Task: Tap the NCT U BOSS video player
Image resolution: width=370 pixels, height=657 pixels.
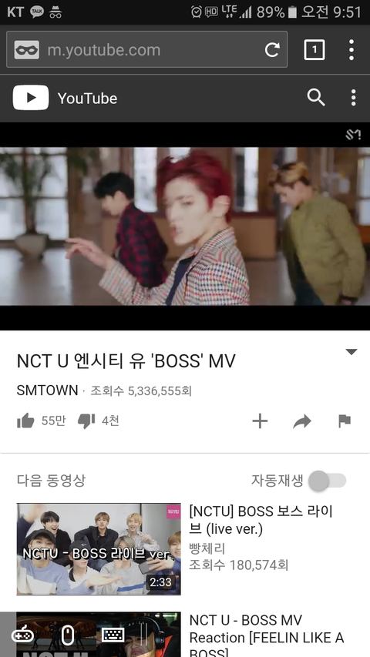Action: point(185,226)
